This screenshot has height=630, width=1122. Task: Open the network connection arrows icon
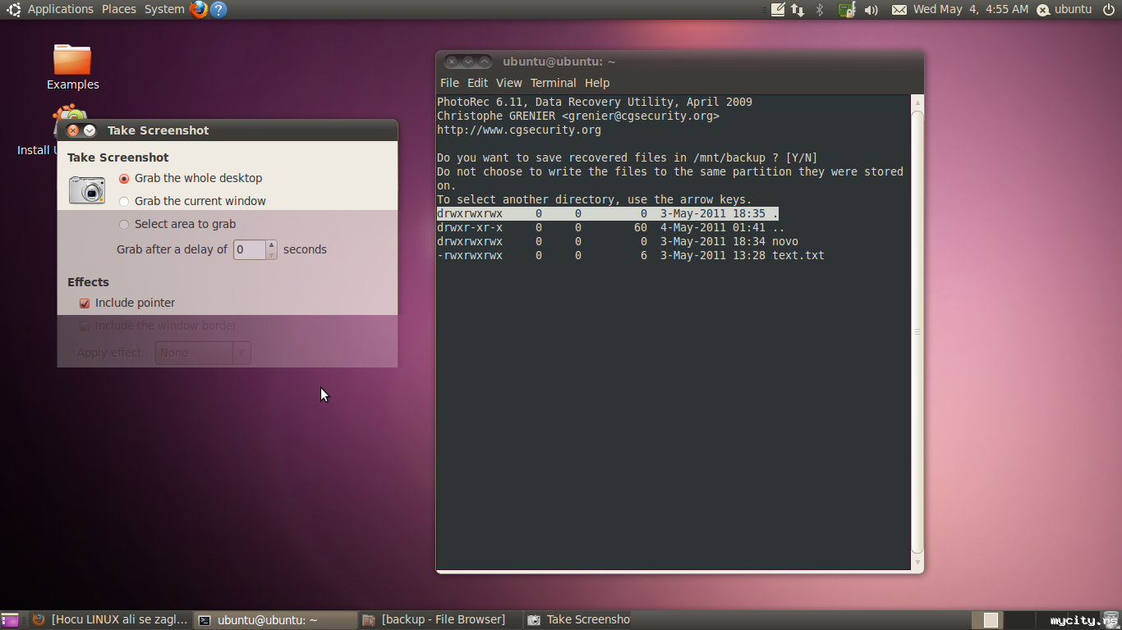798,10
